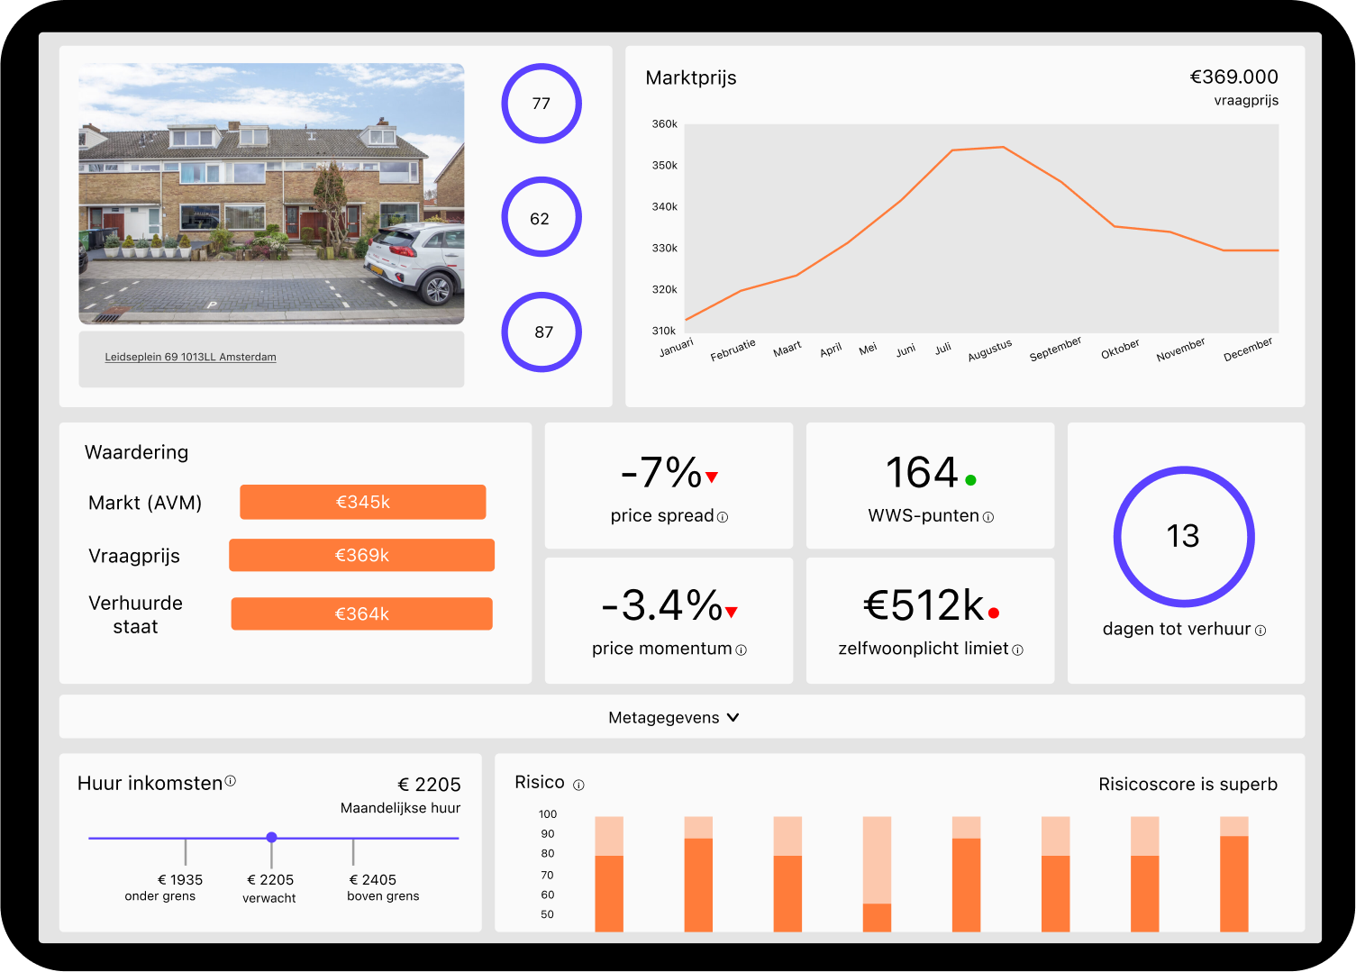Select the Waardering panel title
Image resolution: width=1356 pixels, height=972 pixels.
coord(137,452)
